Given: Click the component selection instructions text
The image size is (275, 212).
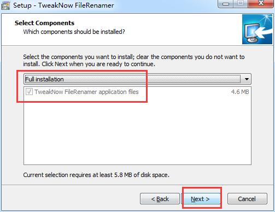Looking at the screenshot, I should click(134, 61).
